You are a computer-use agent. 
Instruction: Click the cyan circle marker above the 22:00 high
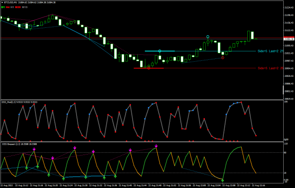tap(208, 37)
